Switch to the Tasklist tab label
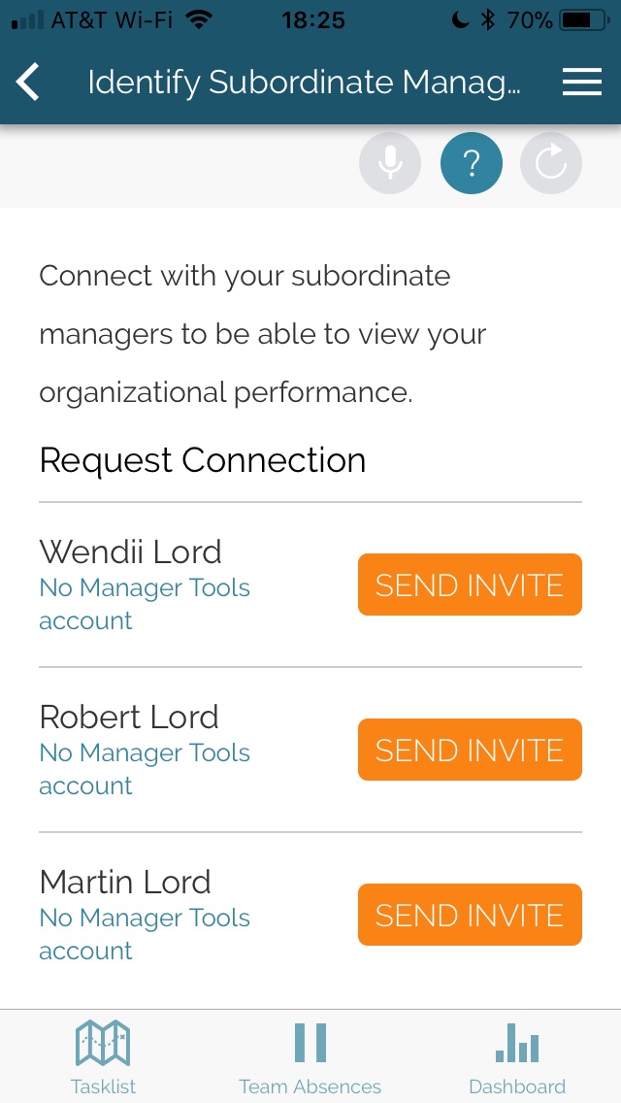Image resolution: width=621 pixels, height=1103 pixels. (x=103, y=1086)
